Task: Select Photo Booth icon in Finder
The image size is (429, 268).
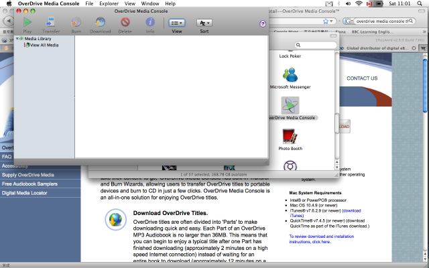Action: pos(290,136)
